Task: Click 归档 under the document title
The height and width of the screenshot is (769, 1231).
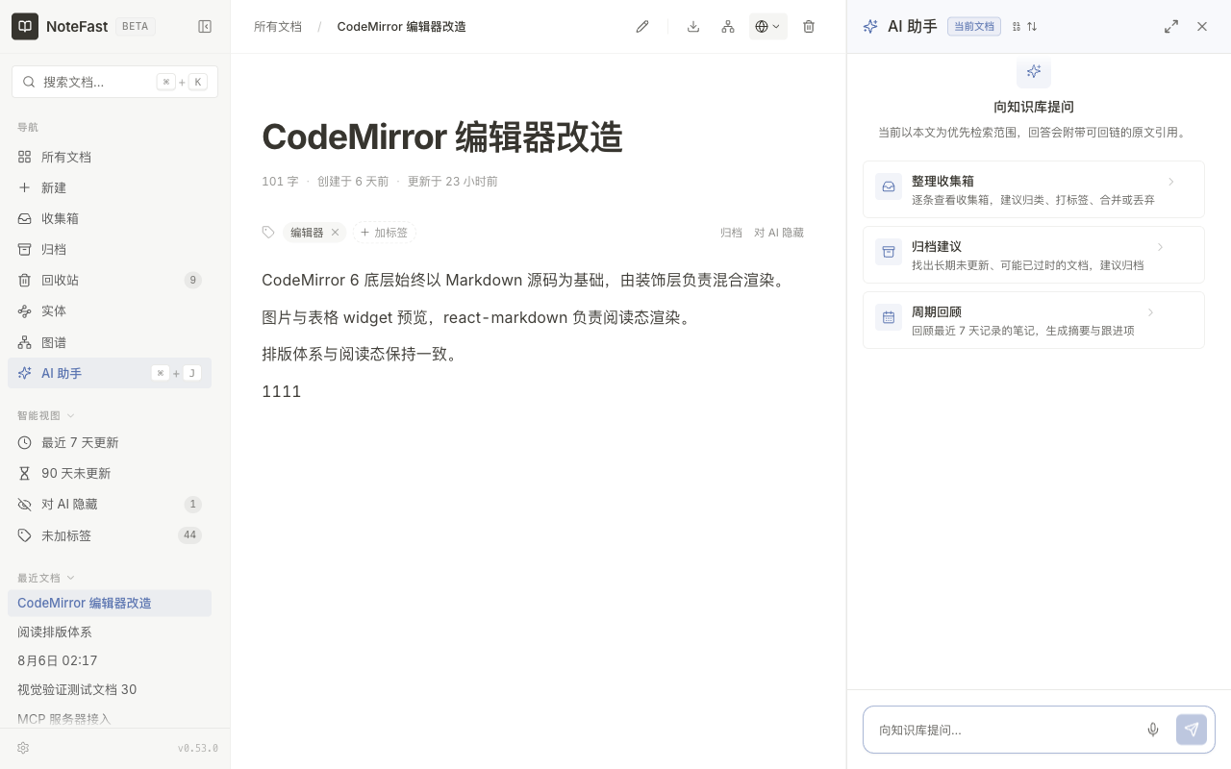Action: pyautogui.click(x=731, y=233)
